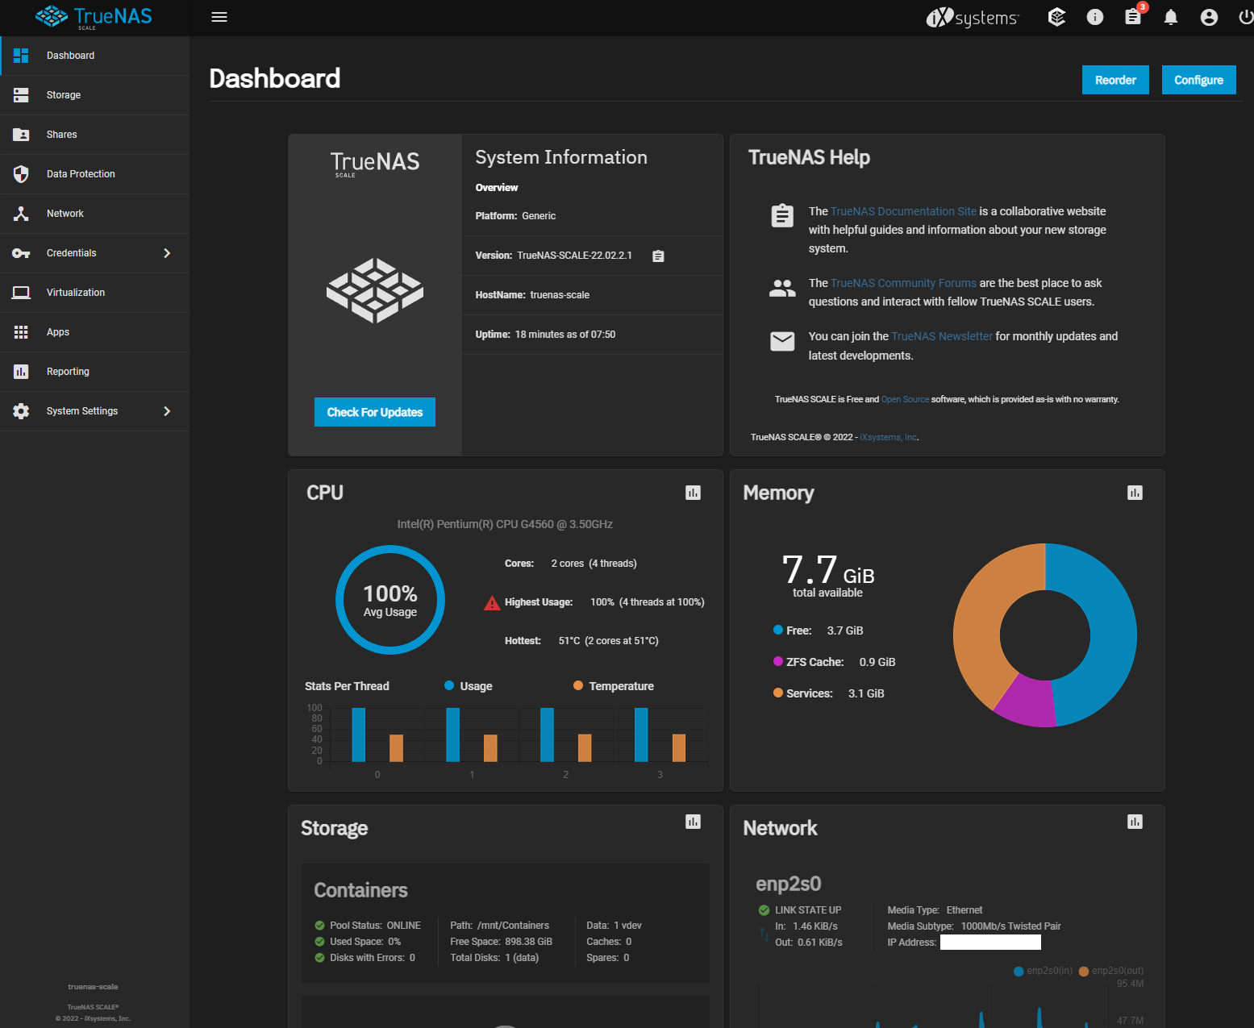Open the alerts bell icon

tap(1171, 17)
